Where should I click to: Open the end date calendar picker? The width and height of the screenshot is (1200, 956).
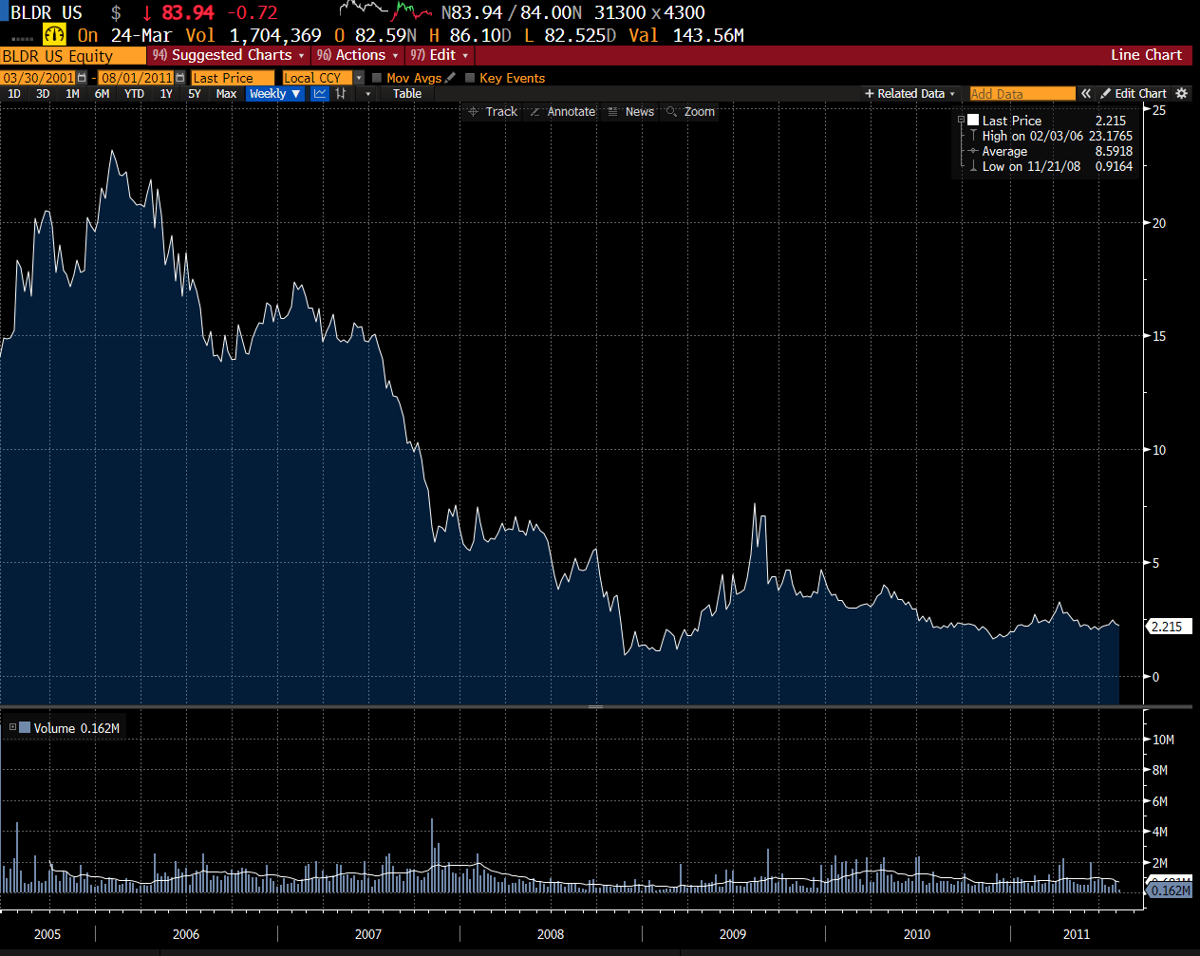[179, 78]
